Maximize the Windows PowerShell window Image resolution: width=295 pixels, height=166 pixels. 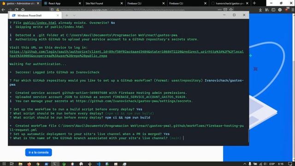(234, 15)
